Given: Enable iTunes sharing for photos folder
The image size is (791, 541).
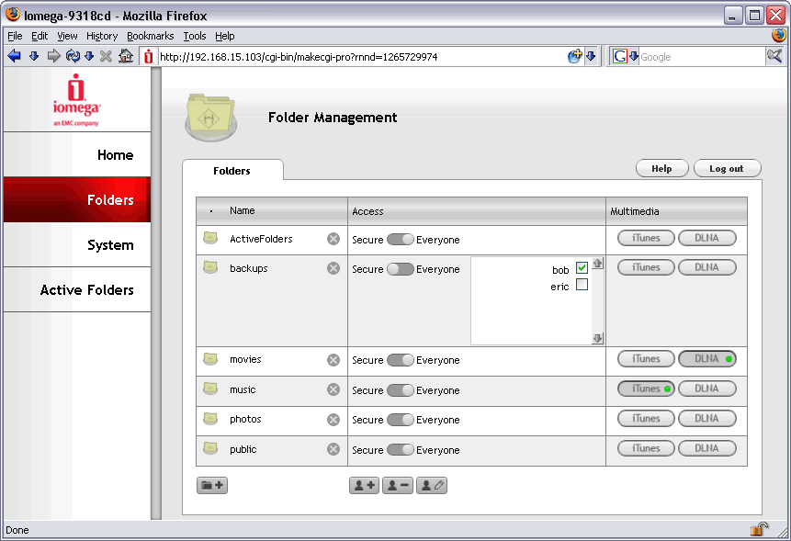Looking at the screenshot, I should point(646,419).
